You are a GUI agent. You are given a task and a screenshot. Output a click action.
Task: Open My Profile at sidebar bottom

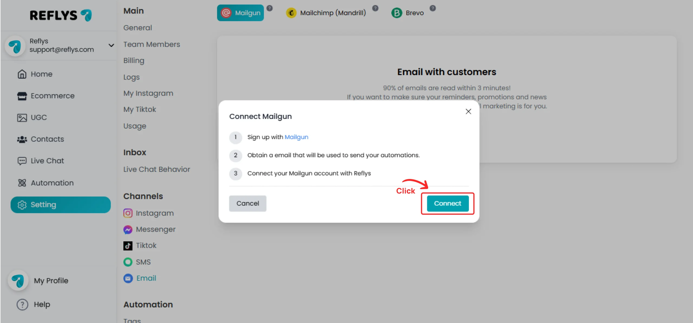pos(51,280)
